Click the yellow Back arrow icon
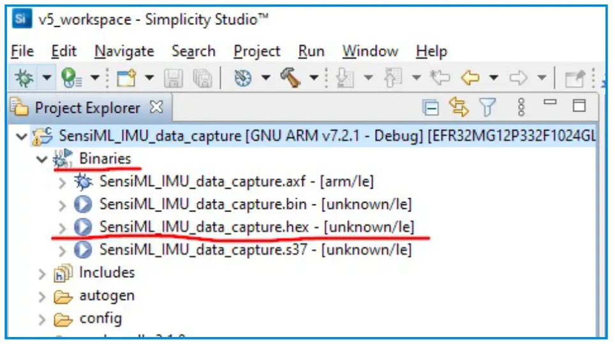 click(x=470, y=78)
